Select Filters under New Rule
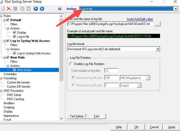The width and height of the screenshot is (180, 131). 14,62
